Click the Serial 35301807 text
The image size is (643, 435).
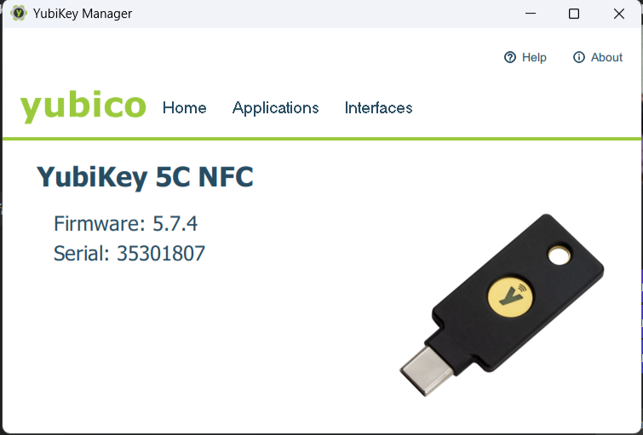click(x=129, y=253)
